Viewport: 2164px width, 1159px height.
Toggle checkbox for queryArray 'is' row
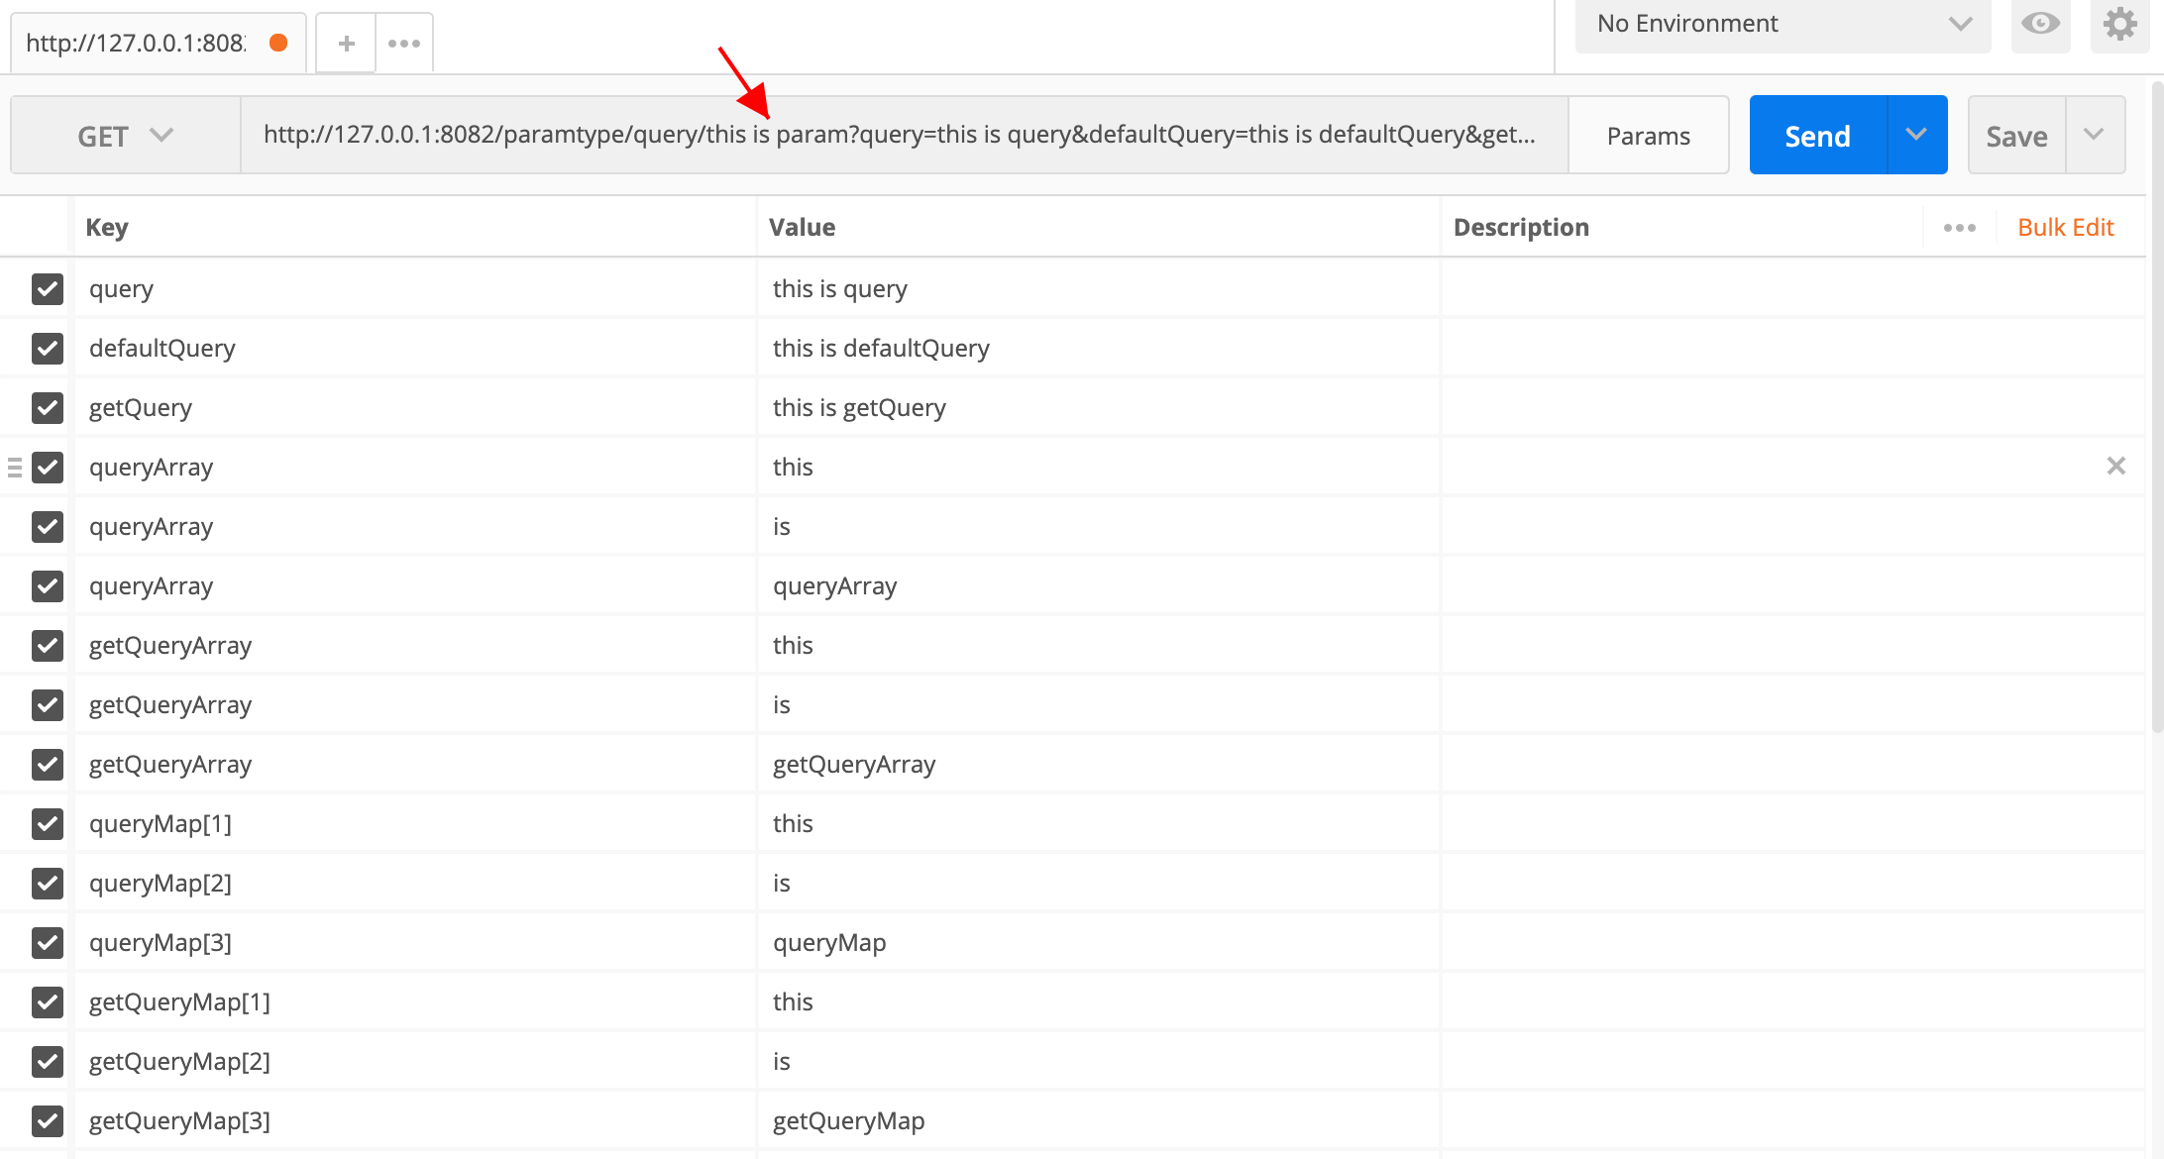click(48, 526)
